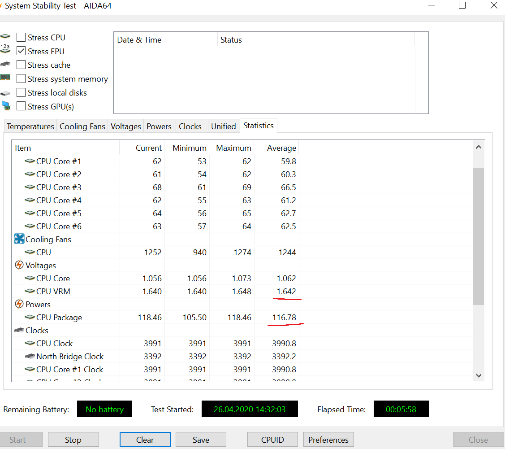The height and width of the screenshot is (449, 505).
Task: Click the RAM module icon beside Stress system memory
Action: (x=5, y=77)
